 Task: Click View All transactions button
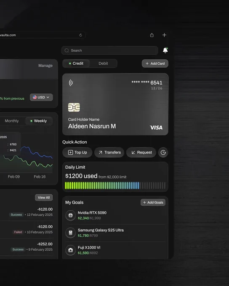pos(44,198)
